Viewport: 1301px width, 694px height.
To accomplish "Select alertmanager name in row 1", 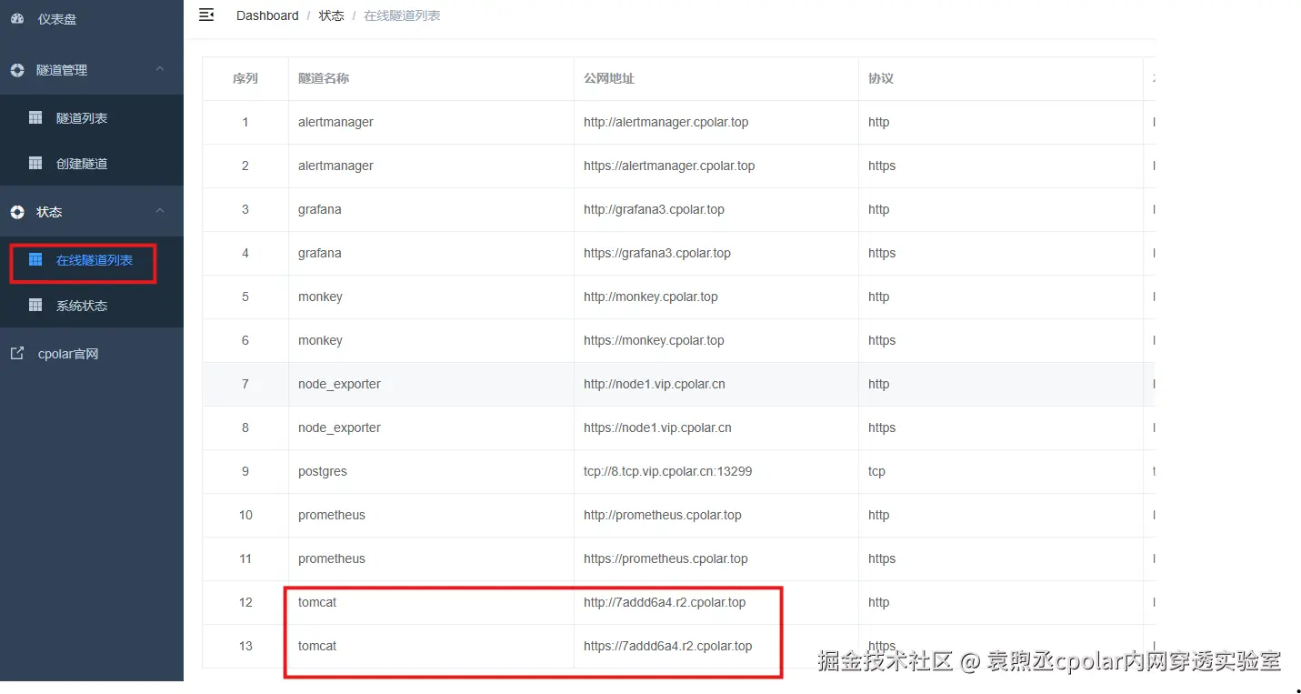I will [x=335, y=122].
